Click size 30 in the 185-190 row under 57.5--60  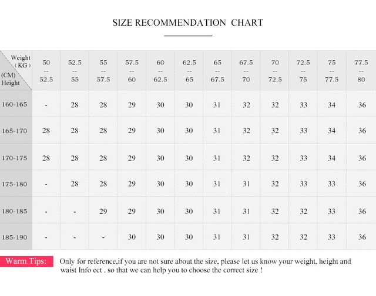click(132, 237)
